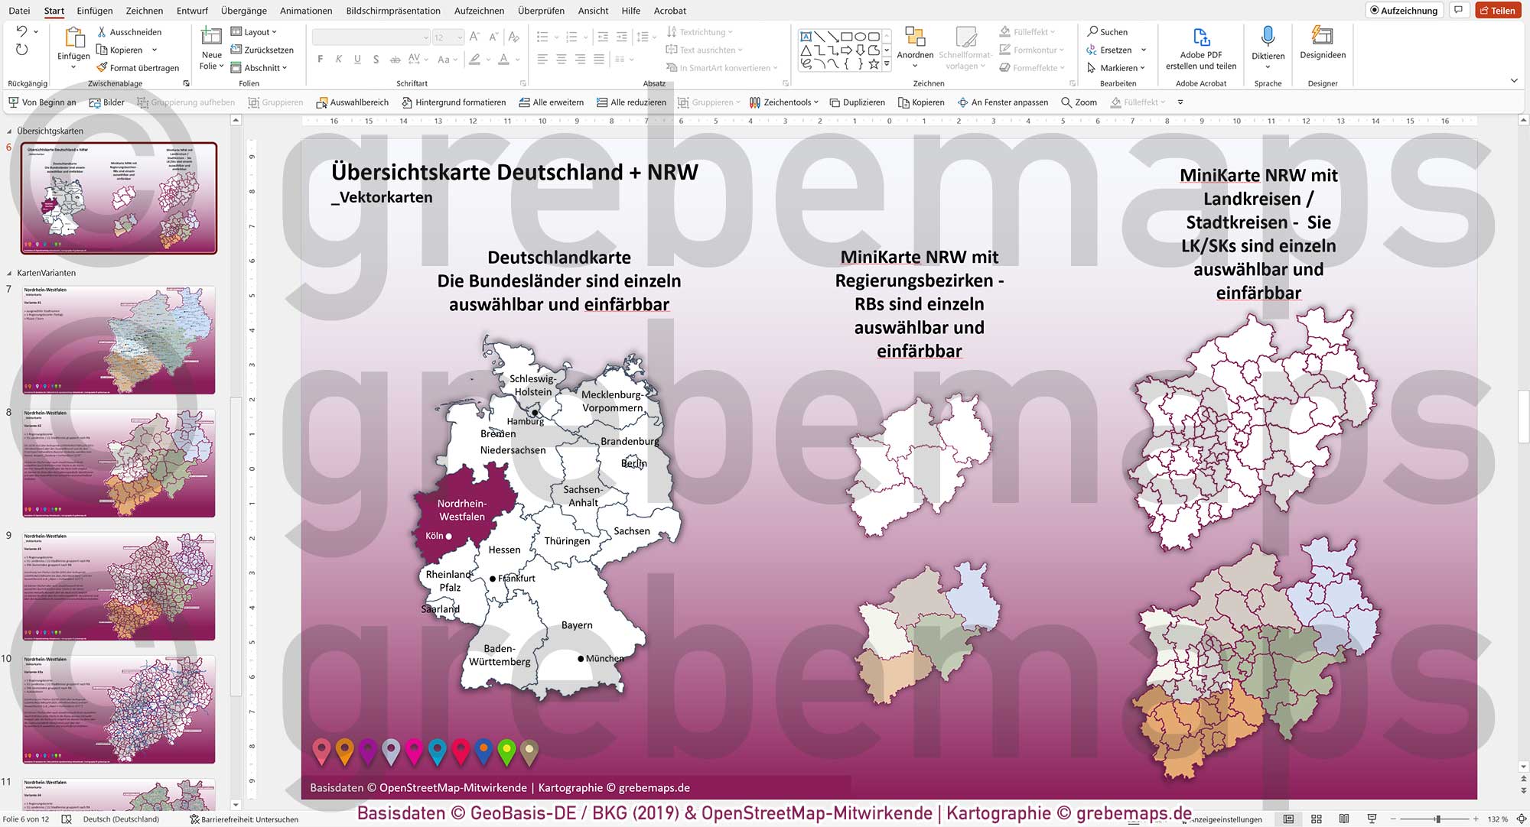Click the Anordnen icon in Zeichnen group

(x=915, y=36)
